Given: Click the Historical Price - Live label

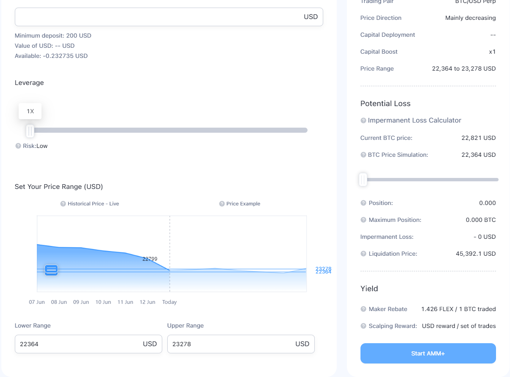Looking at the screenshot, I should click(93, 204).
